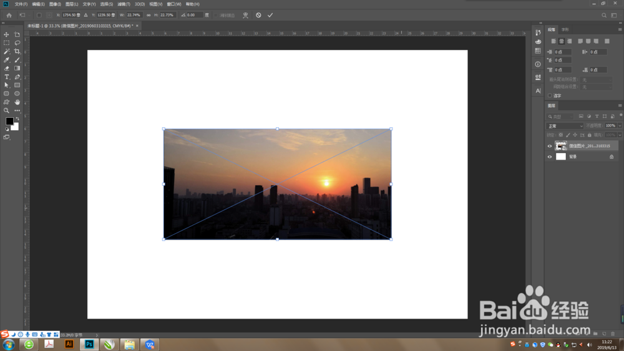This screenshot has height=351, width=624.
Task: Select the Hand tool
Action: [x=17, y=102]
